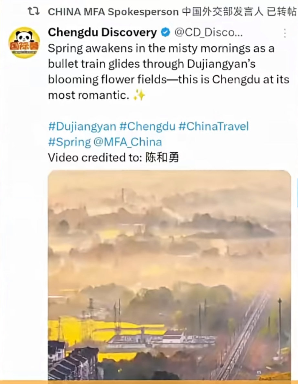298x384 pixels.
Task: Open the three-dot post options menu
Action: point(285,33)
